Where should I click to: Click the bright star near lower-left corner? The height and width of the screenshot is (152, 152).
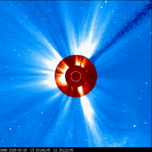coord(10,129)
